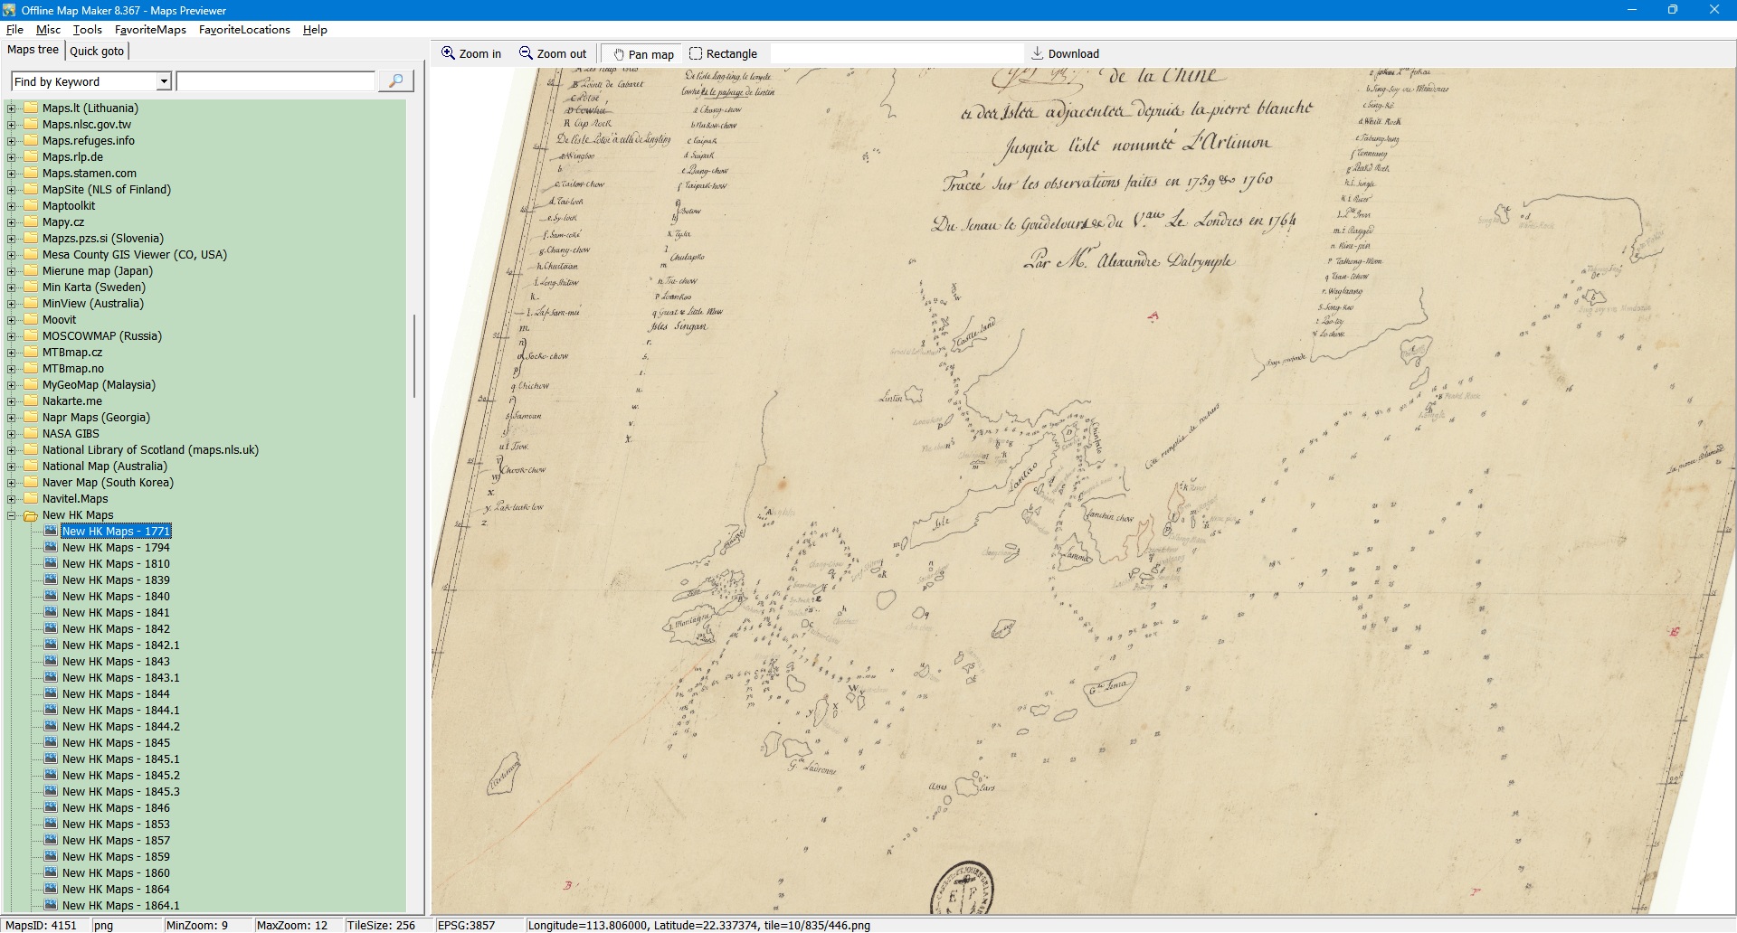Collapse the New HK Maps folder
1737x933 pixels.
coord(12,515)
